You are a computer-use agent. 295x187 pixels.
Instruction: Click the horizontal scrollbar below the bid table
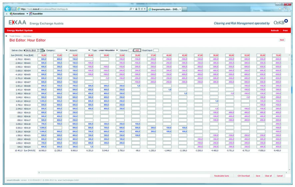click(160, 172)
